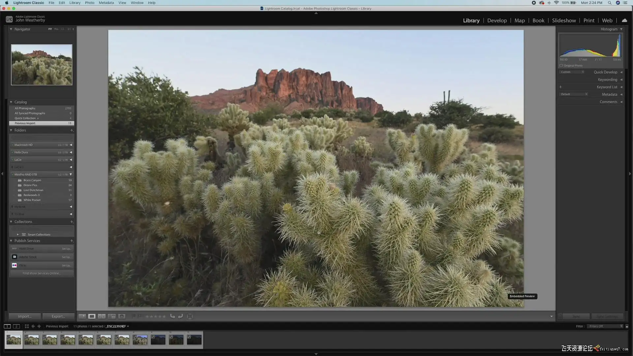The image size is (633, 356).
Task: Switch to Grid view
Action: click(x=82, y=316)
